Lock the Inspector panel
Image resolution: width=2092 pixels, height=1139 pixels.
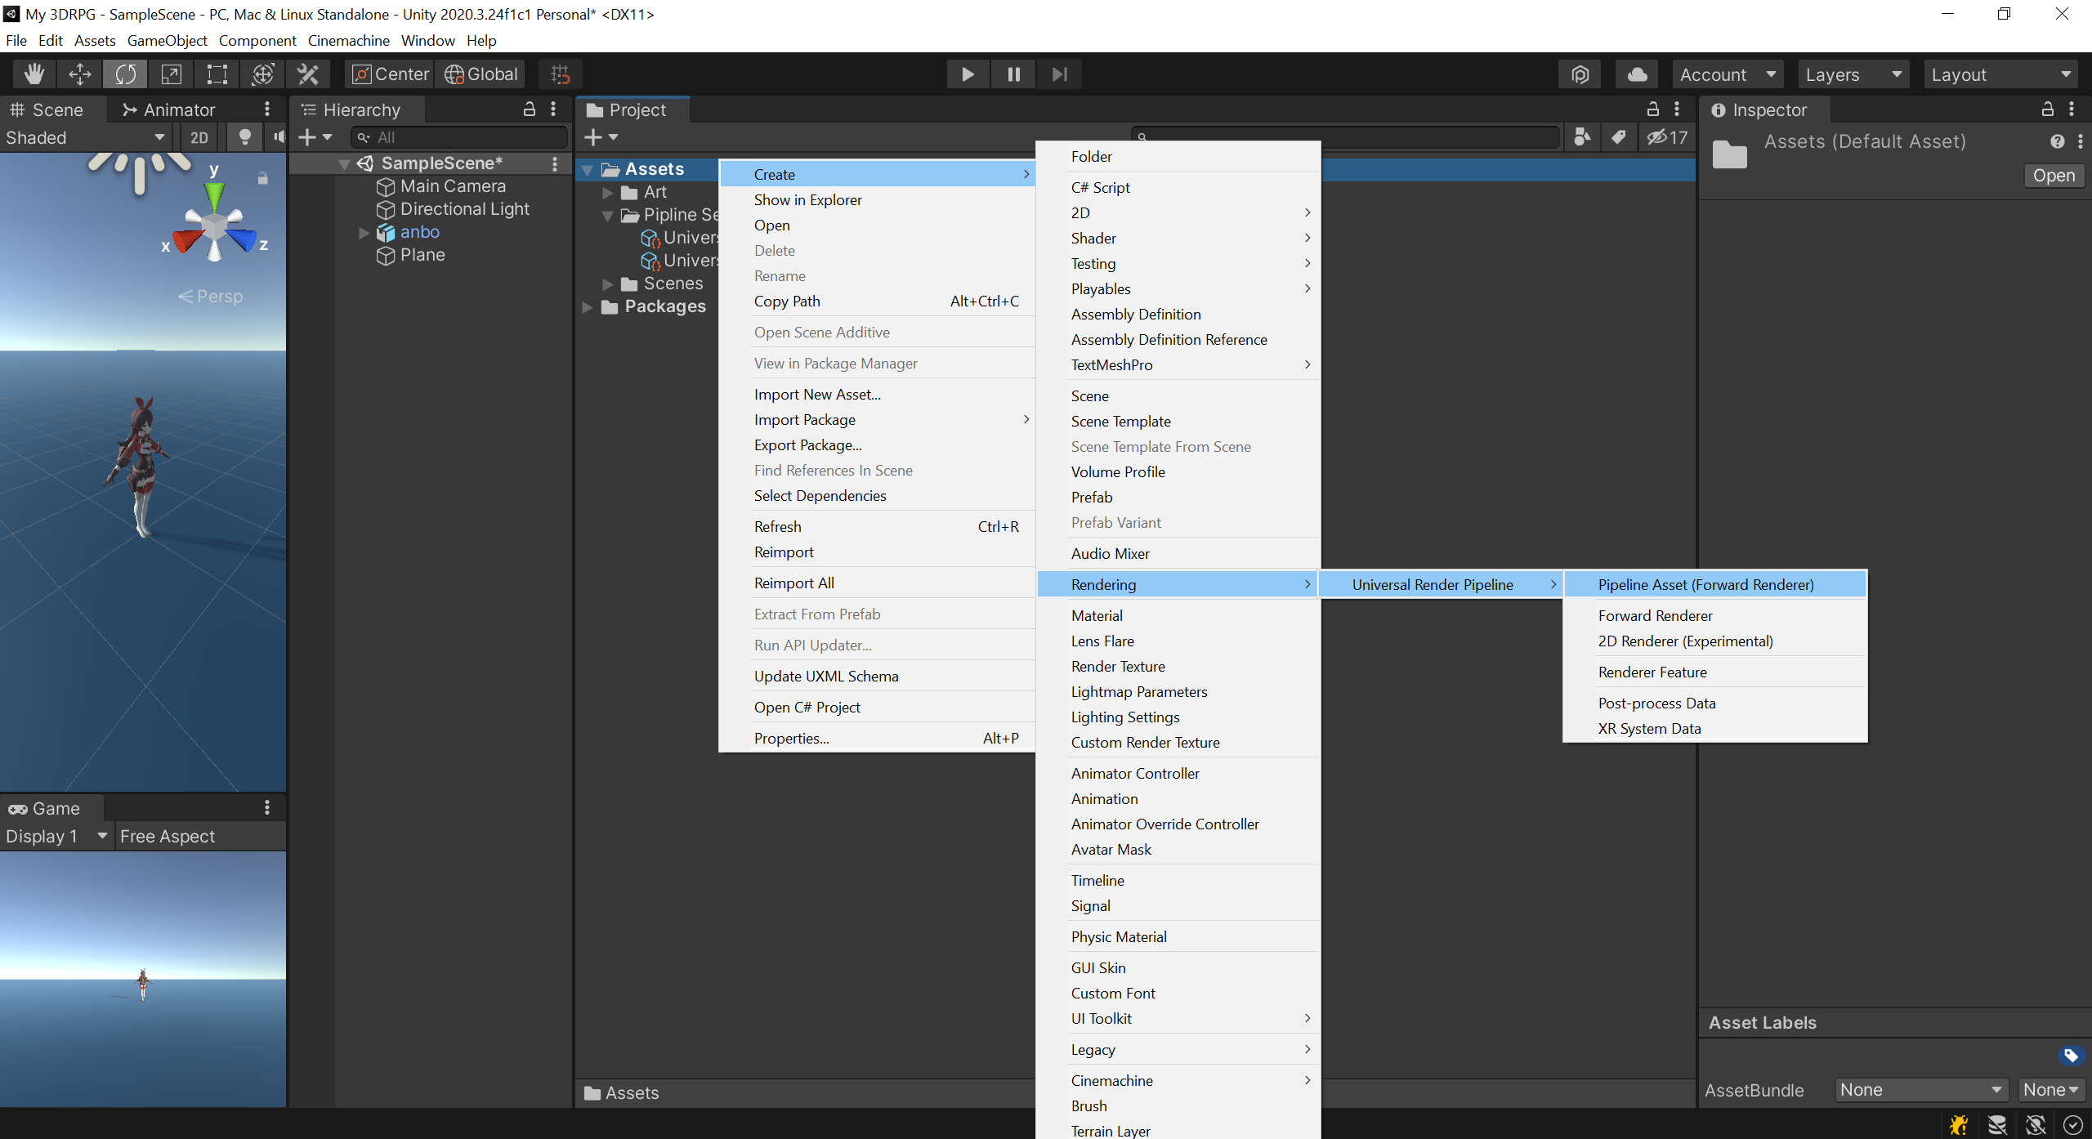(2047, 109)
